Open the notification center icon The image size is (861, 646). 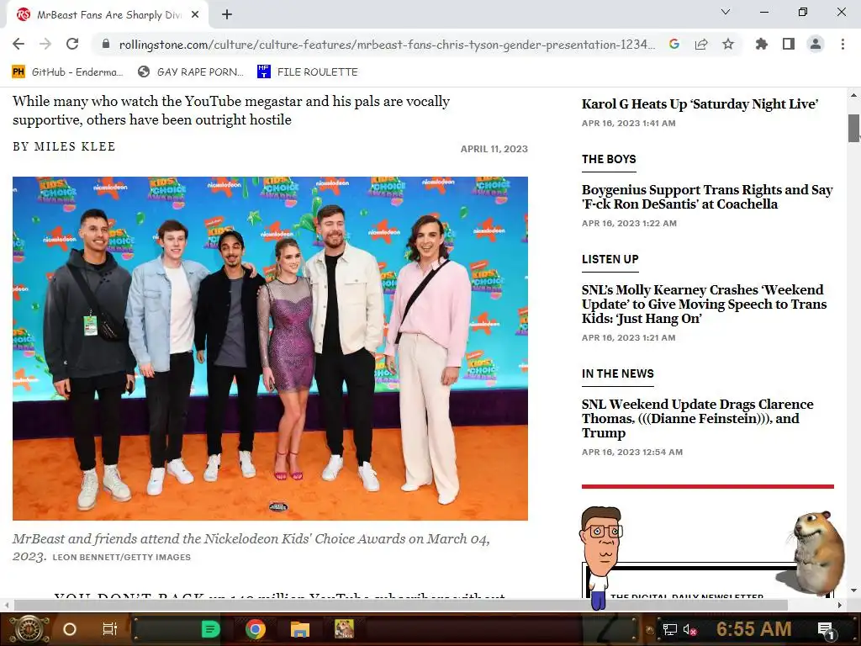coord(826,629)
